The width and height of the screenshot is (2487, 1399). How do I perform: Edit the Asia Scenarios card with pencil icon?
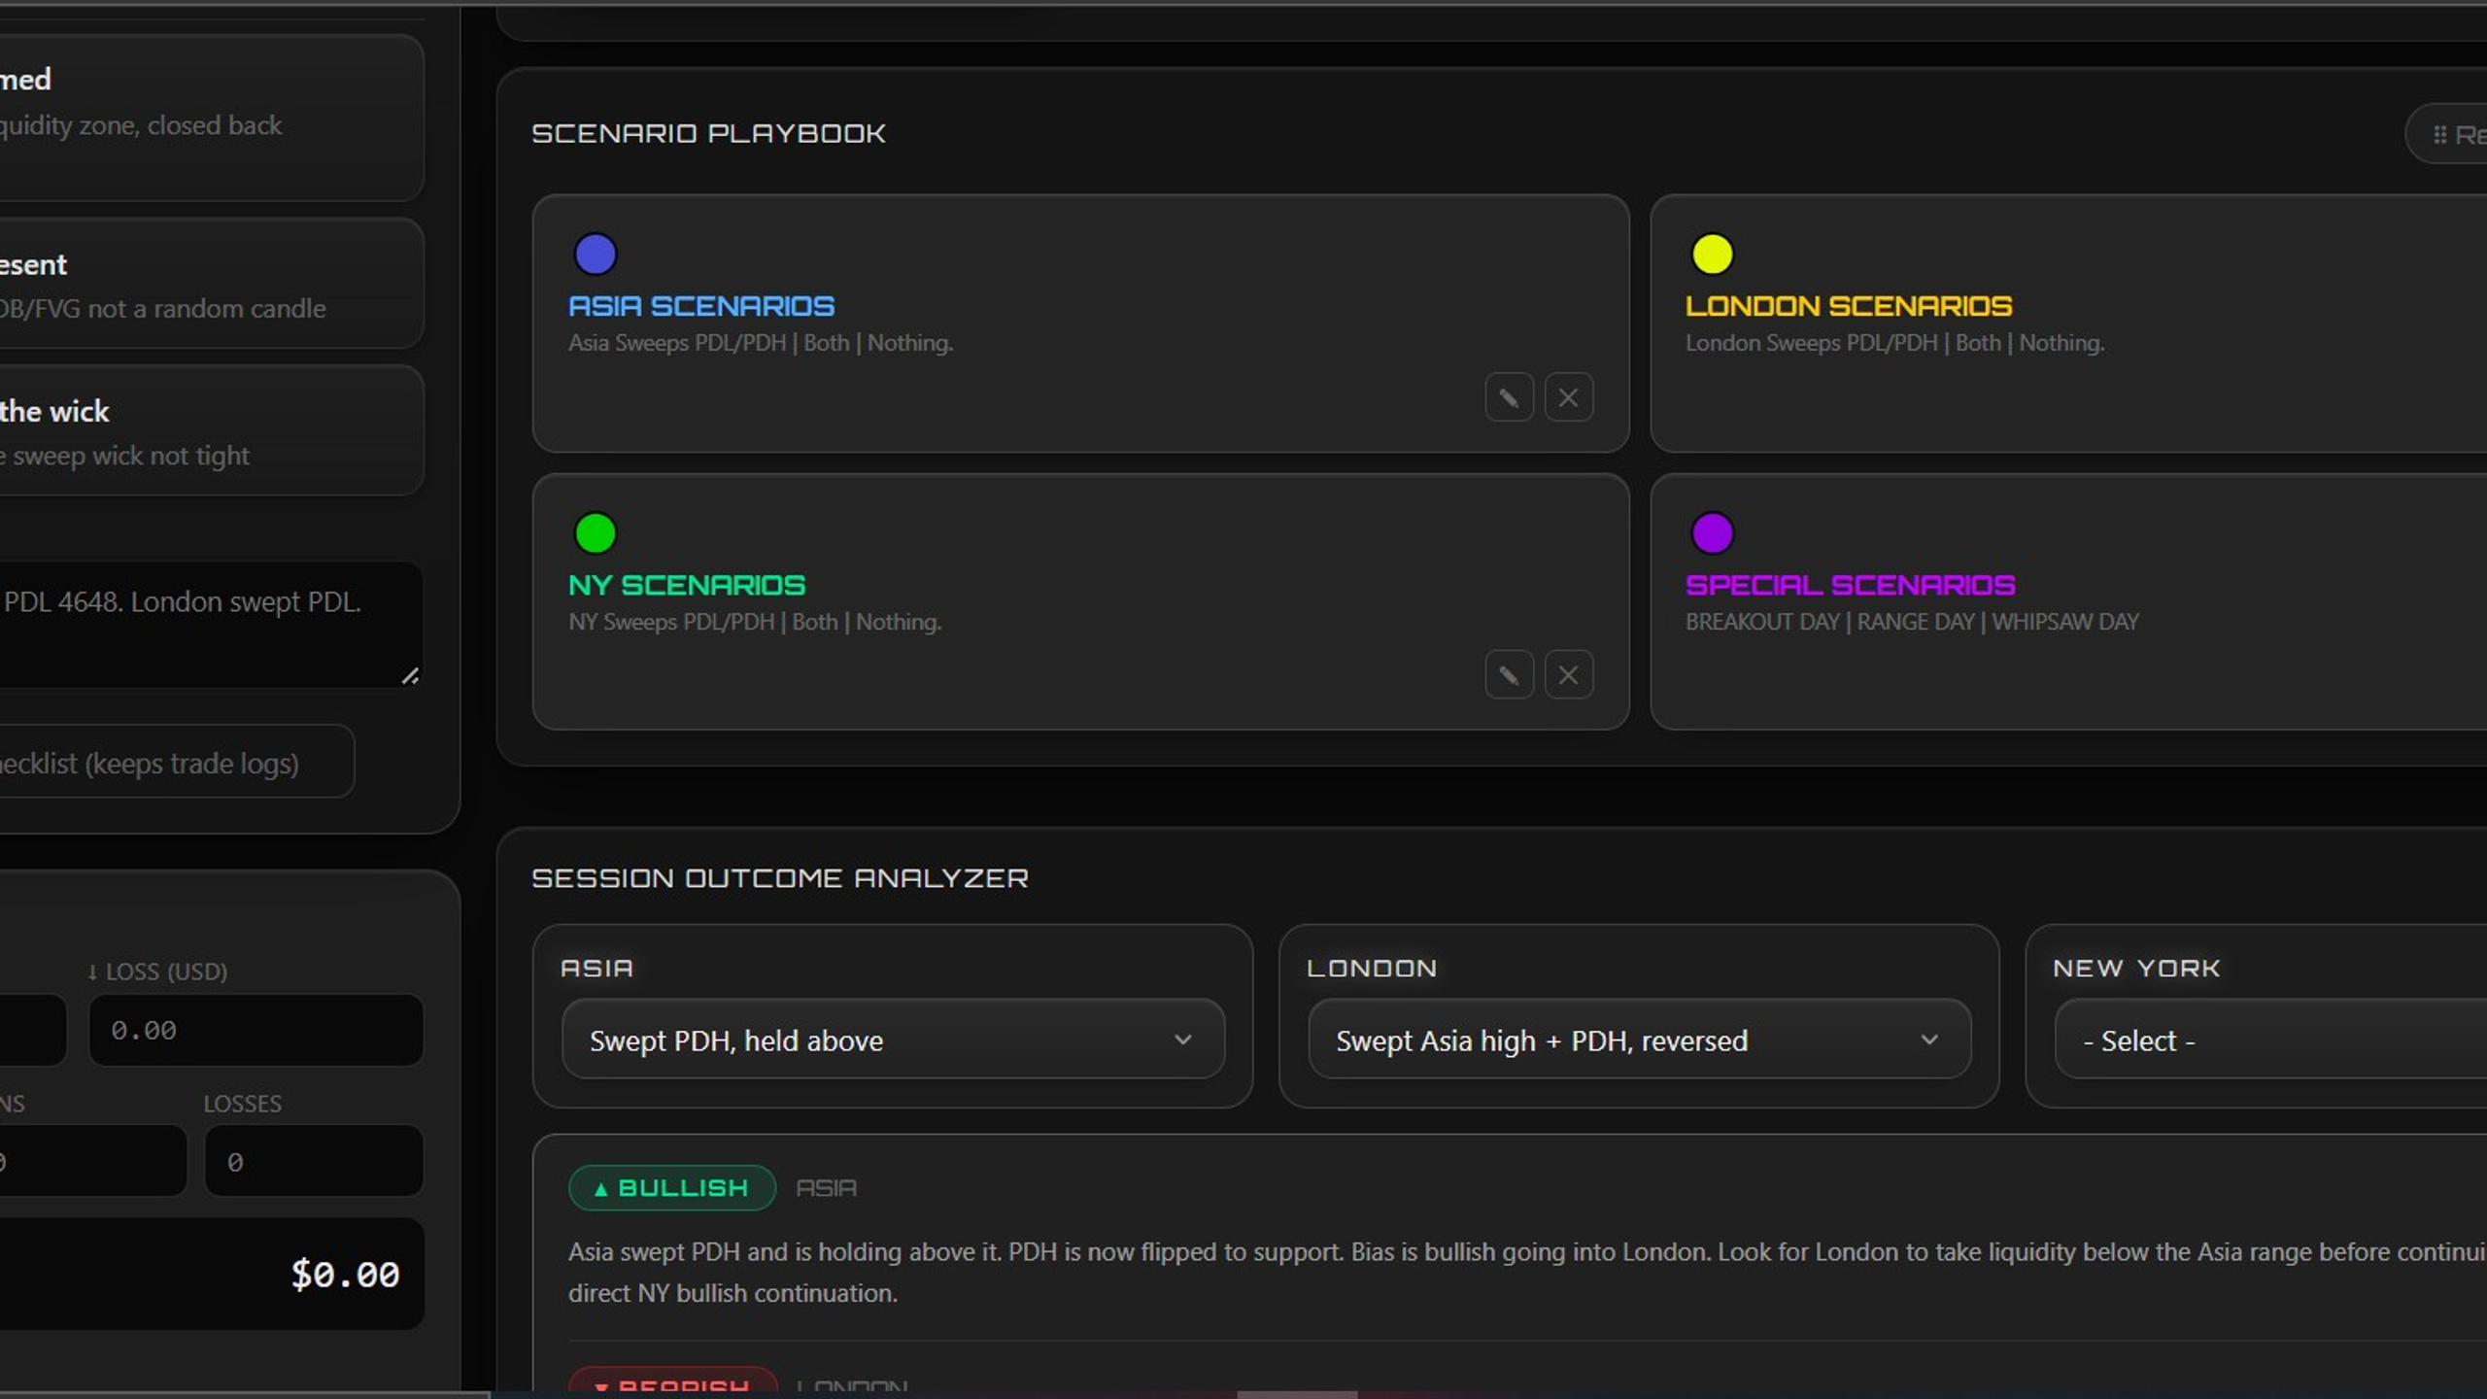(1509, 397)
